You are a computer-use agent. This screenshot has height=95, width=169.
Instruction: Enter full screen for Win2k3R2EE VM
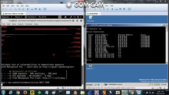tap(120, 9)
